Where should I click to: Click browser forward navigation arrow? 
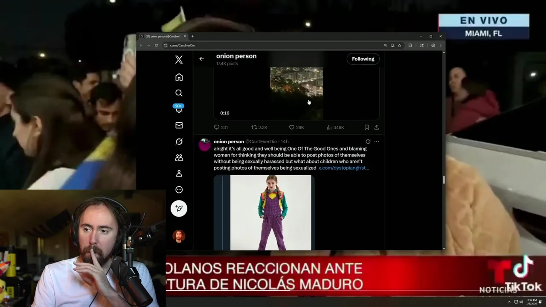pos(148,45)
